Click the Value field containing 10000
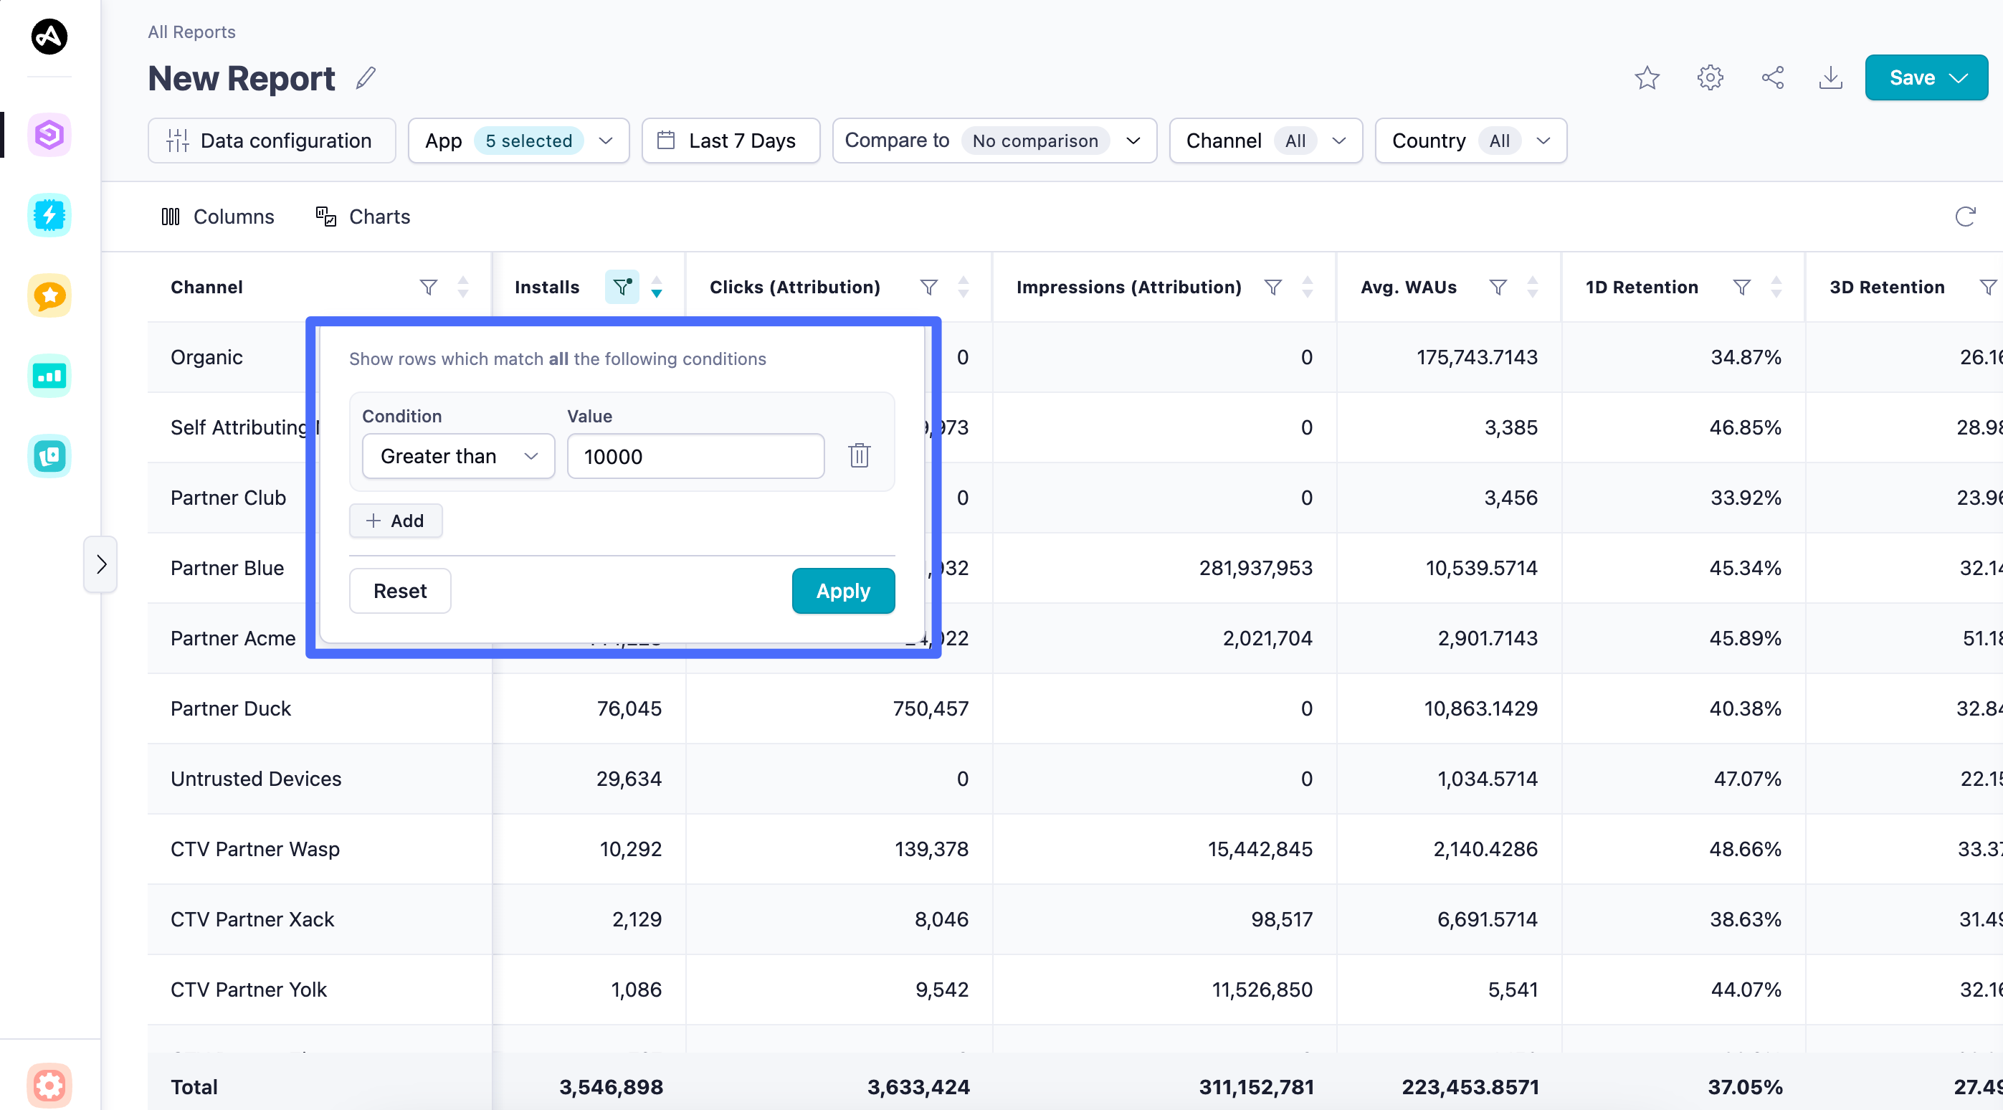This screenshot has width=2003, height=1110. tap(695, 456)
